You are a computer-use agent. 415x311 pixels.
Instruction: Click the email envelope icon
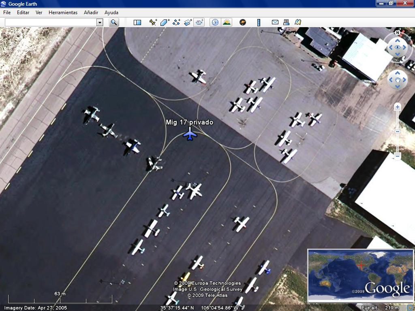[275, 22]
